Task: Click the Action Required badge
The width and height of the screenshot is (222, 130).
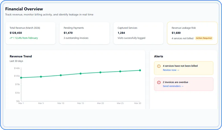Action: [204, 38]
